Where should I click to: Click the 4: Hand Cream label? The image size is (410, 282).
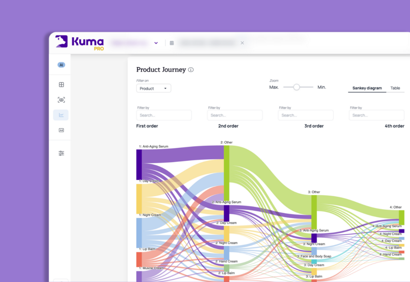(x=390, y=254)
